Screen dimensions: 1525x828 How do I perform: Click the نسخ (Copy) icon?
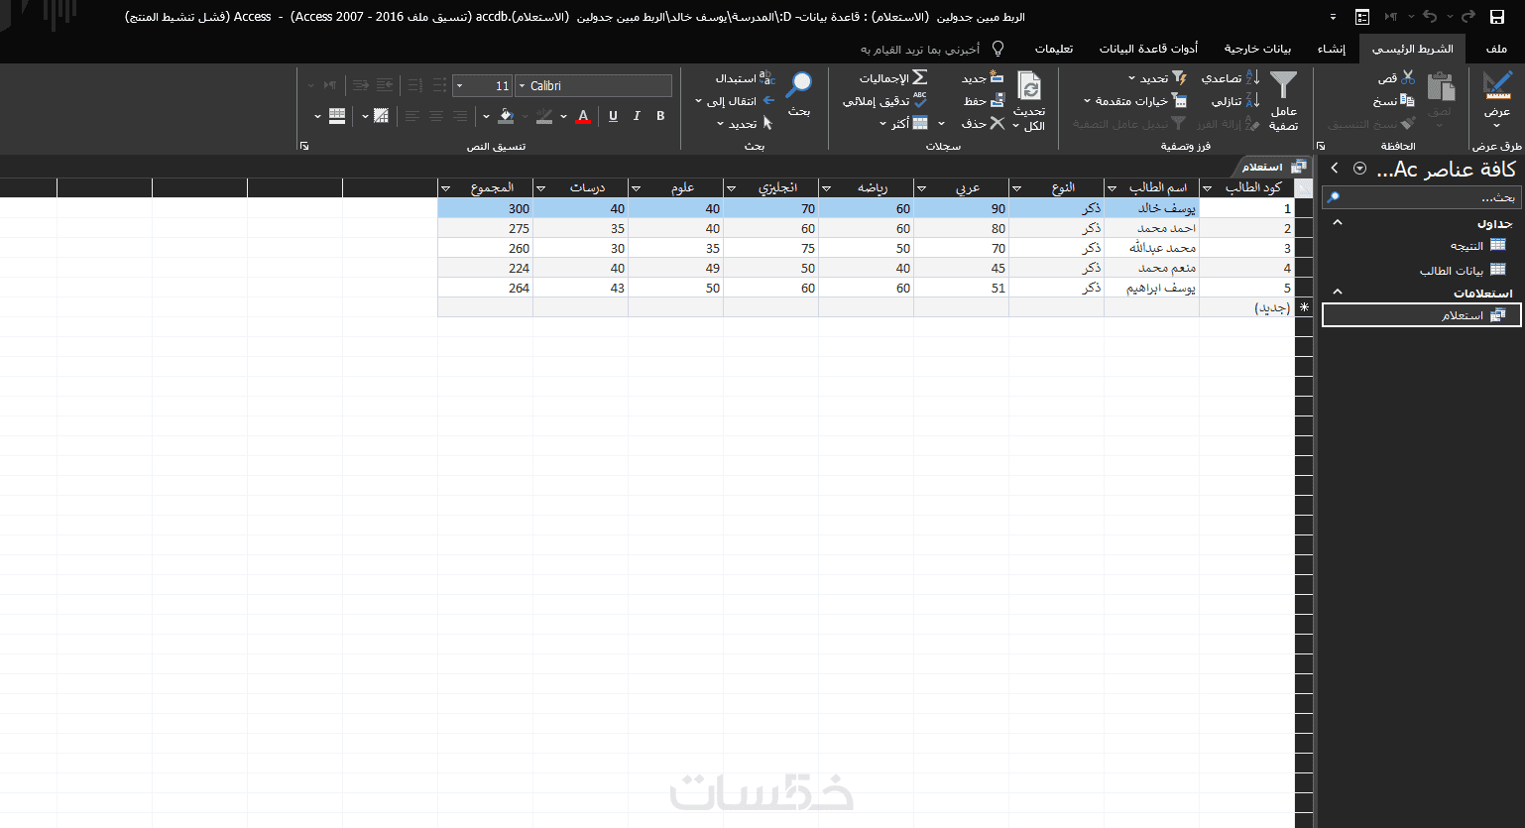pyautogui.click(x=1407, y=100)
